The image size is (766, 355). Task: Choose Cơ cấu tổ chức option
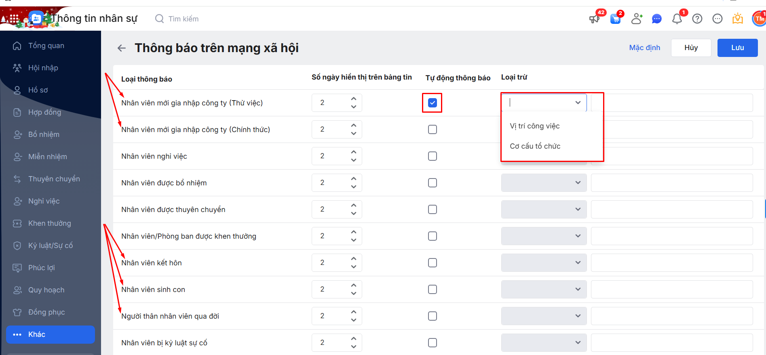point(535,146)
